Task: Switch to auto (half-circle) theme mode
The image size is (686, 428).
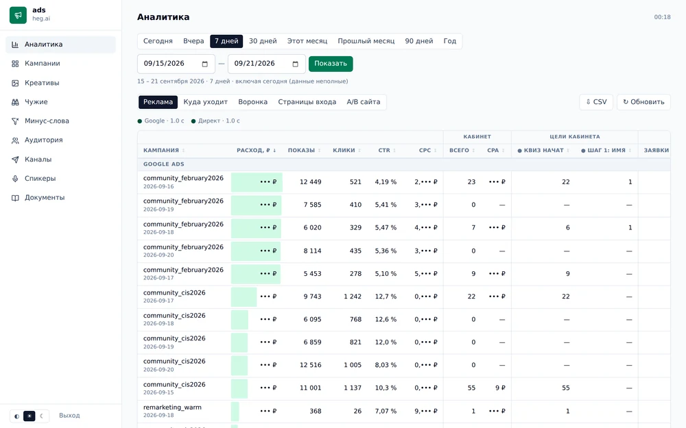Action: [17, 416]
